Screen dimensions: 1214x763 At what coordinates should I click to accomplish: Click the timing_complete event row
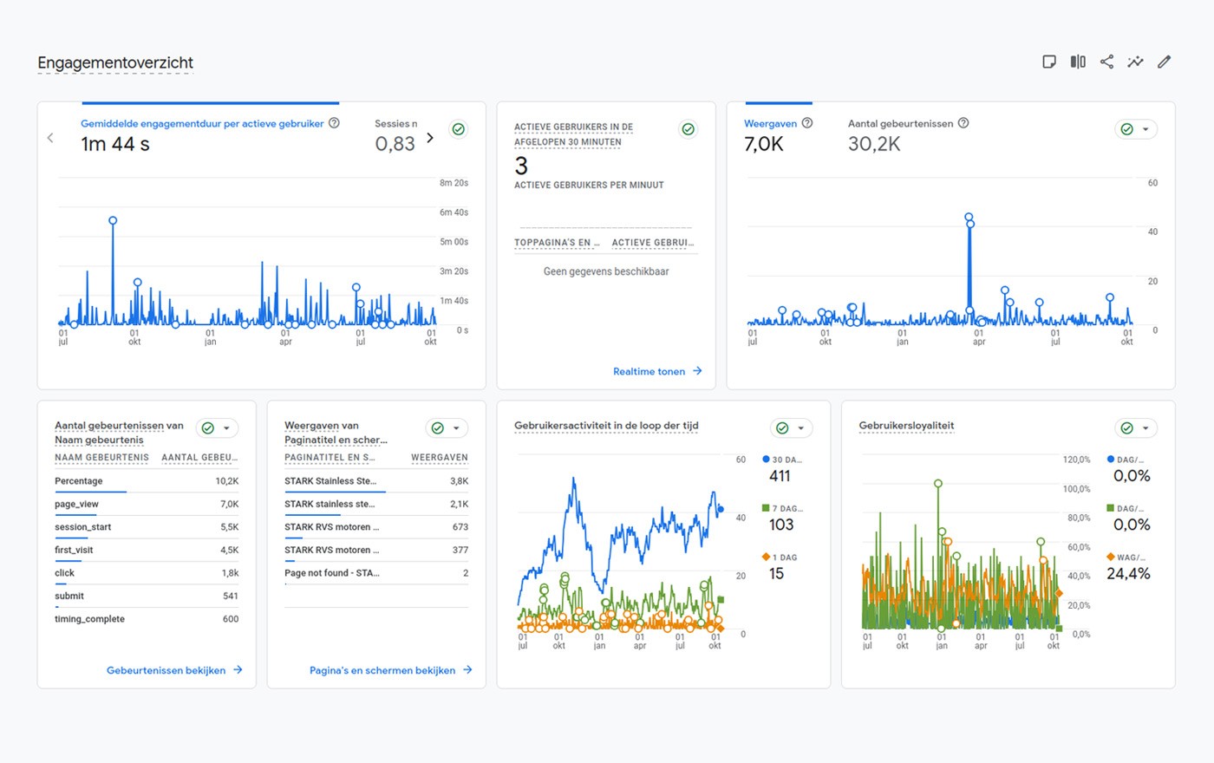coord(147,619)
